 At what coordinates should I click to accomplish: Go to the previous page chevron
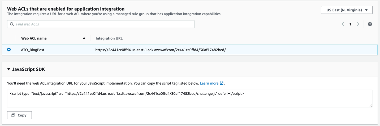pos(343,24)
